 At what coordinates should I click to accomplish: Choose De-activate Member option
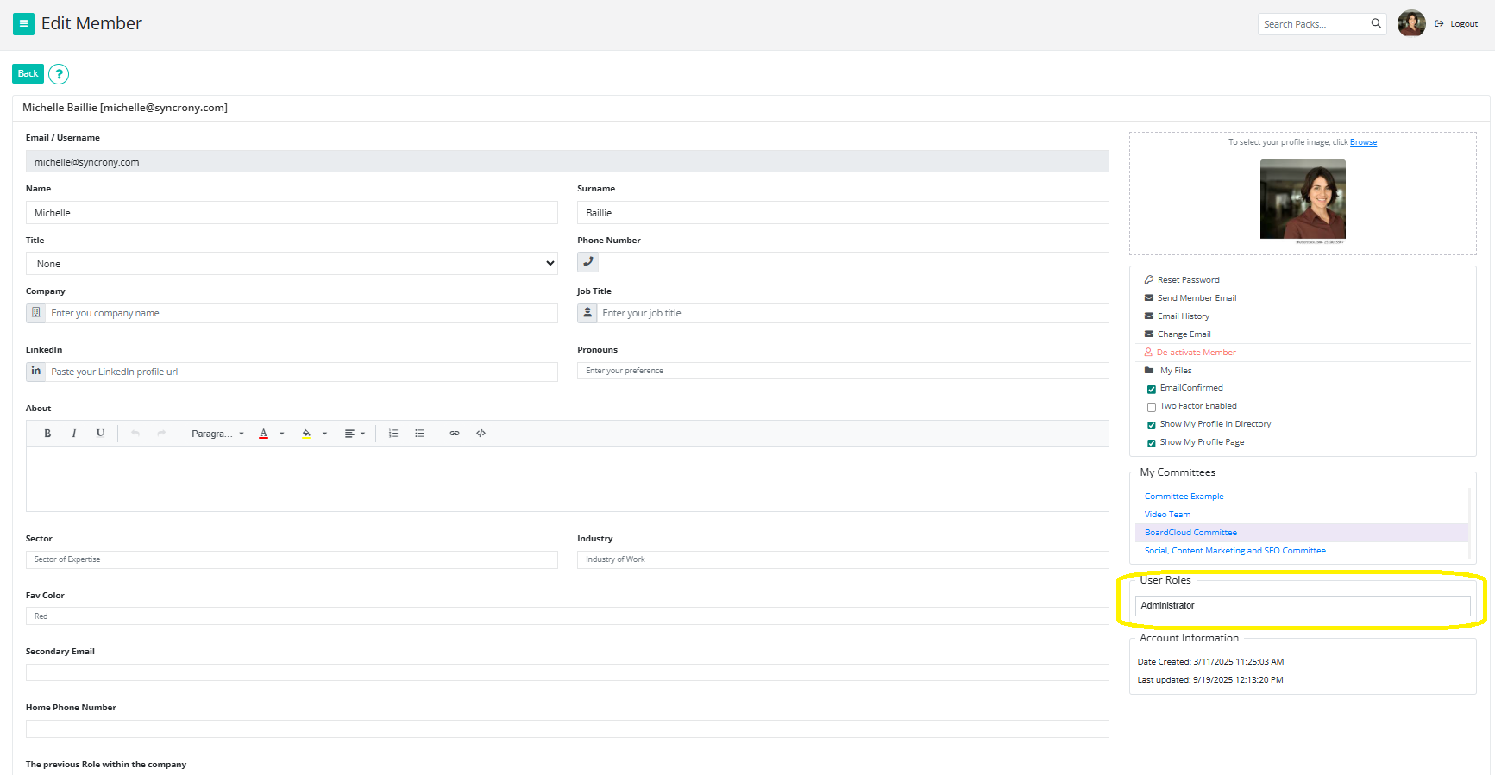[x=1196, y=353]
